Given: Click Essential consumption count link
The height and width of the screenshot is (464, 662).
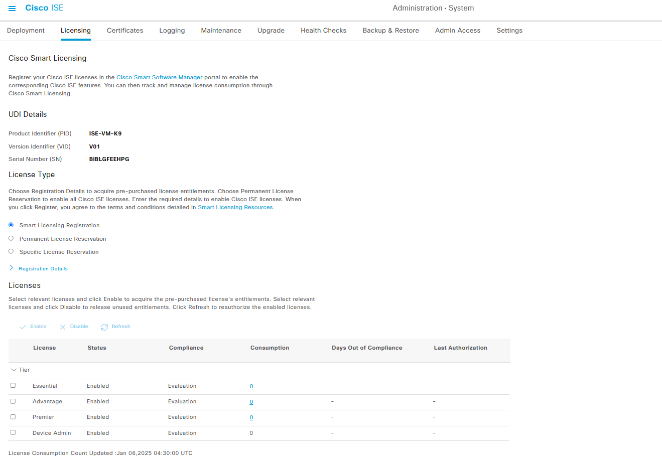Looking at the screenshot, I should pos(251,386).
